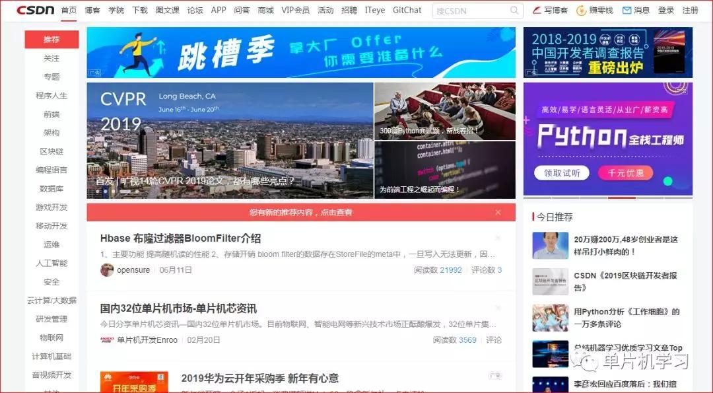The image size is (713, 393).
Task: Open the 活动 nav item
Action: tap(325, 10)
